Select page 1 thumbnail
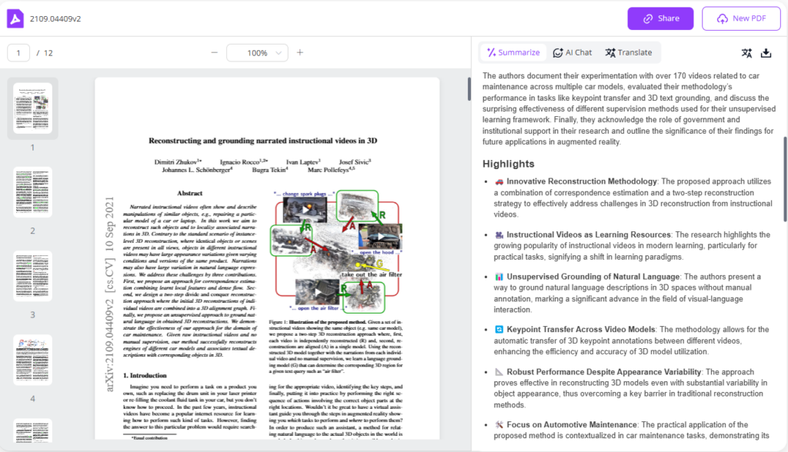This screenshot has width=788, height=452. point(32,108)
